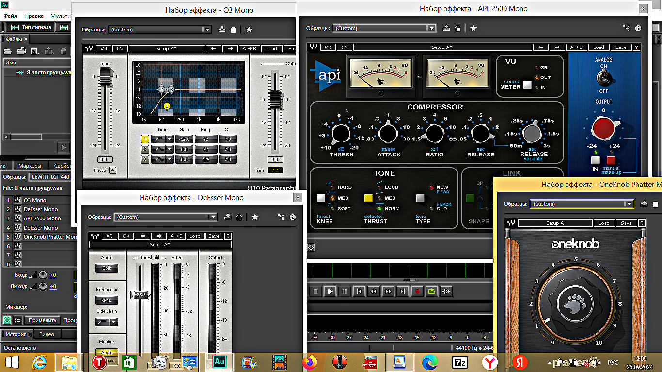Toggle power state of API-2500 effect rack
The width and height of the screenshot is (662, 372).
pos(311,247)
